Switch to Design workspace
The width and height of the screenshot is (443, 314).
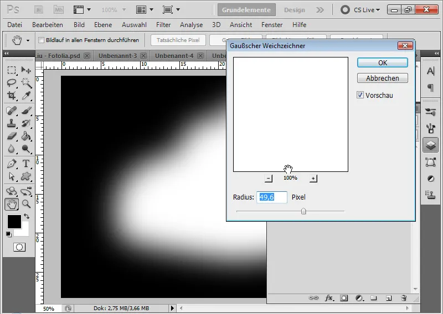click(x=295, y=10)
